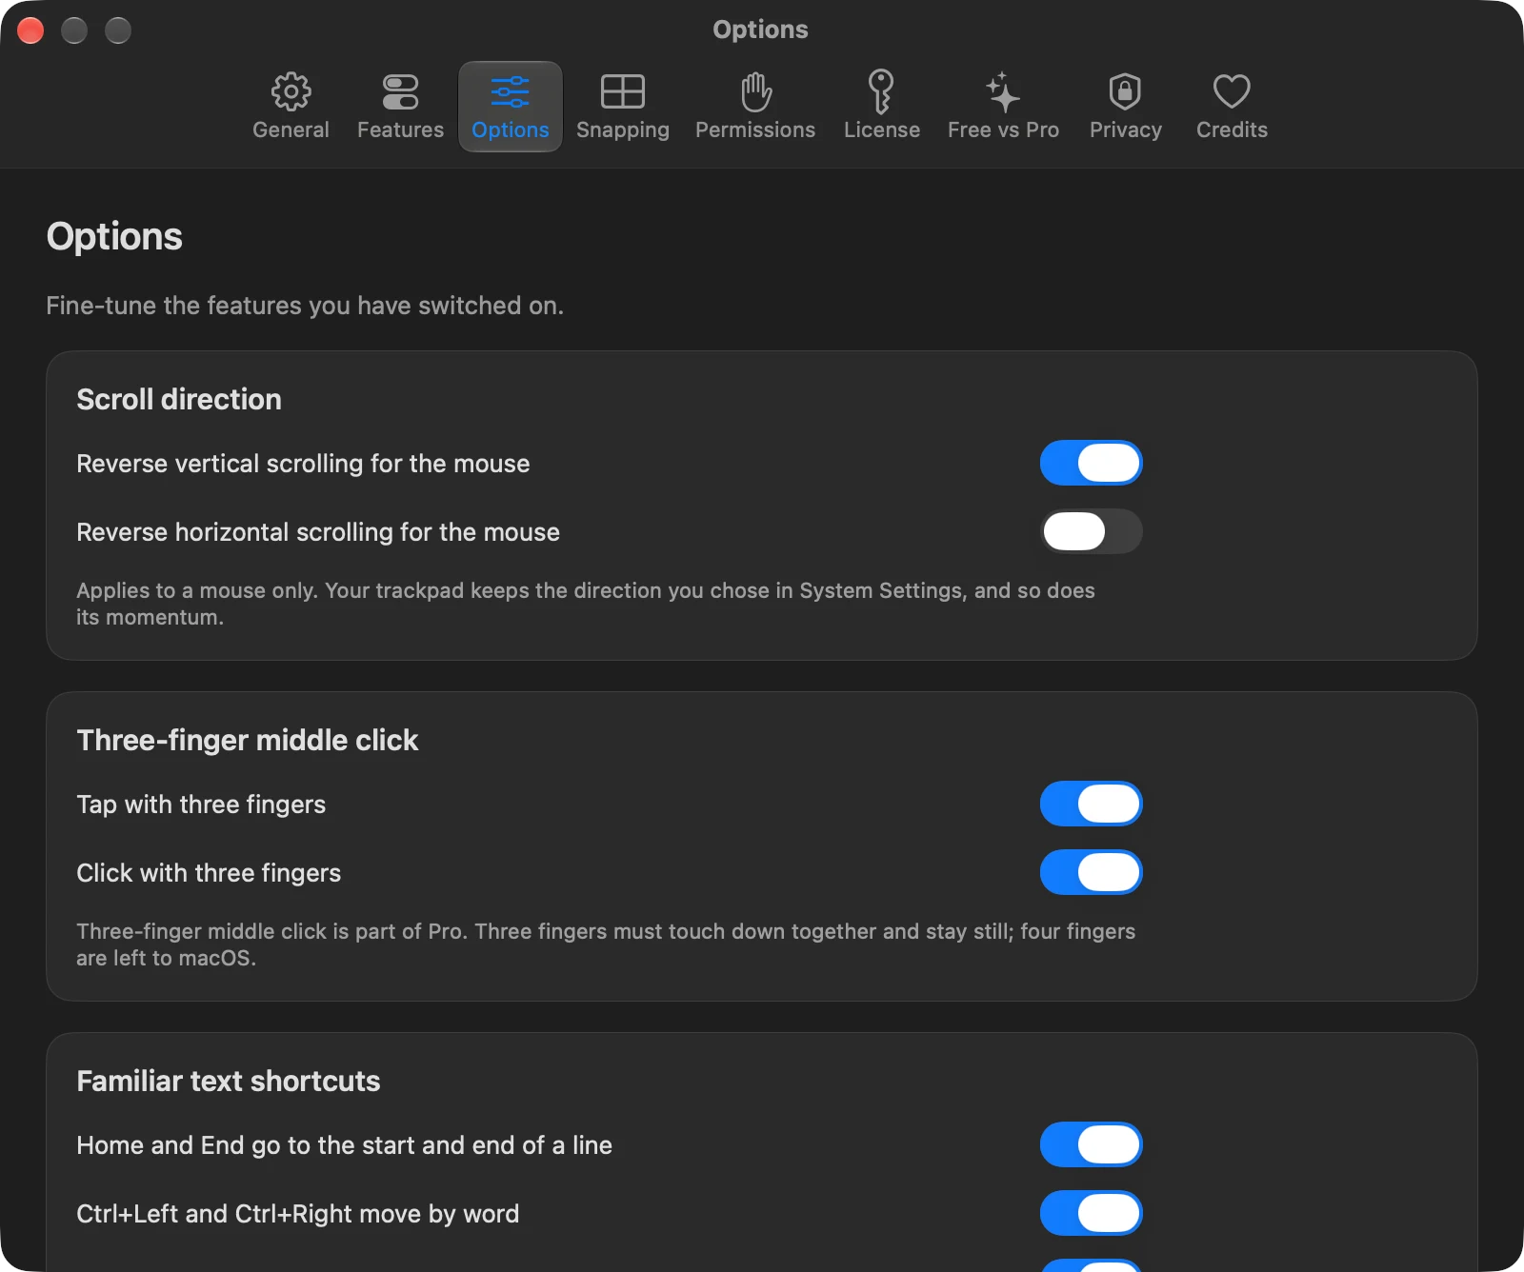The image size is (1524, 1272).
Task: Open the Privacy shield icon
Action: tap(1125, 91)
